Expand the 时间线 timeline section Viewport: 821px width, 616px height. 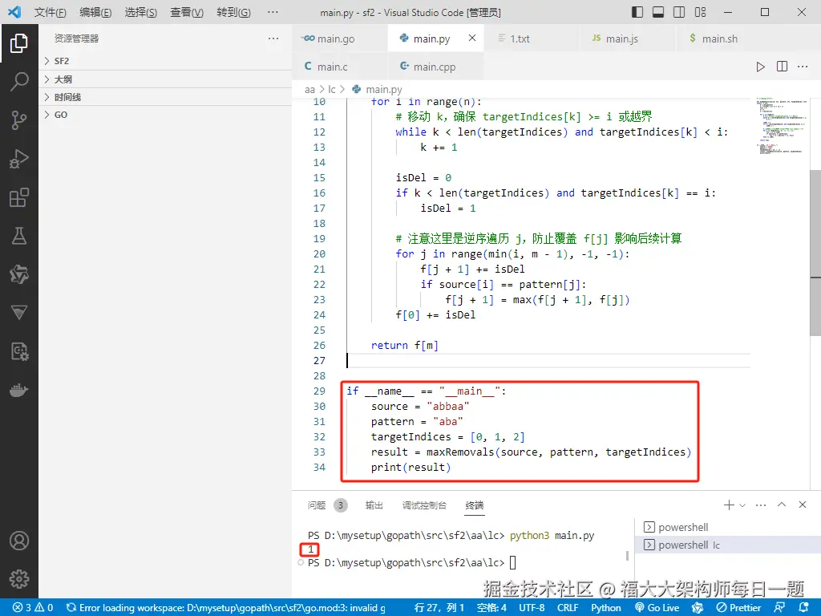pos(165,97)
